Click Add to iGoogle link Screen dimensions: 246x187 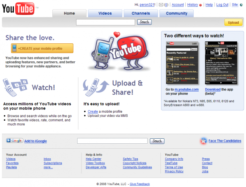coord(35,141)
